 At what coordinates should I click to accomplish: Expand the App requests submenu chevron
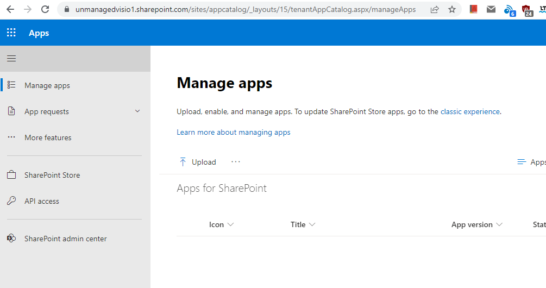pos(137,111)
